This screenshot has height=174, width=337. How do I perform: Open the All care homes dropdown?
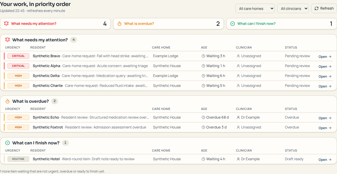click(255, 9)
